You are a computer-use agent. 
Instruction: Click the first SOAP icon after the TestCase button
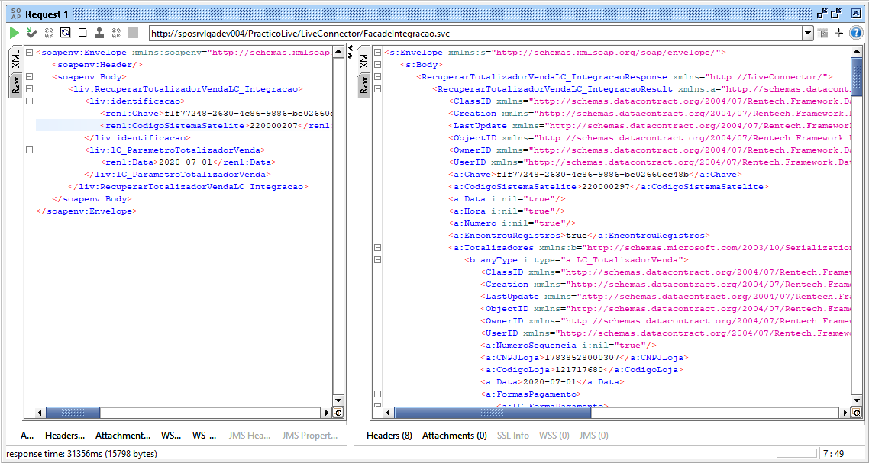click(x=49, y=33)
